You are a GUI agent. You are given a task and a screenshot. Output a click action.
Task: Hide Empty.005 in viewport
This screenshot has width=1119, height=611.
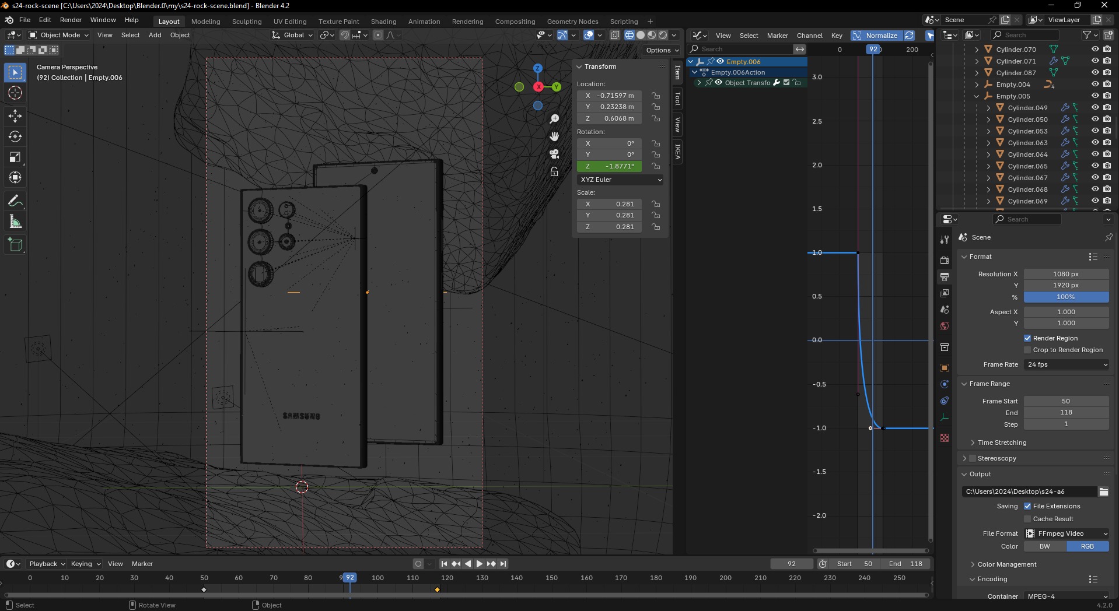point(1095,96)
